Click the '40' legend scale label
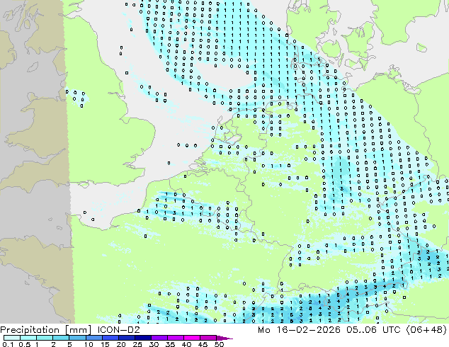The width and height of the screenshot is (449, 347). click(x=186, y=344)
